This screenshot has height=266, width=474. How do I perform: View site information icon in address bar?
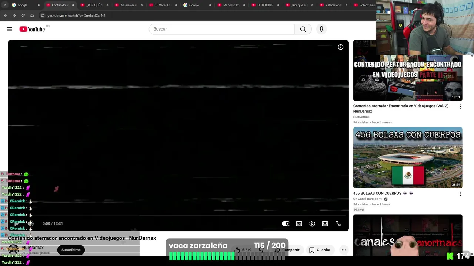tap(43, 16)
